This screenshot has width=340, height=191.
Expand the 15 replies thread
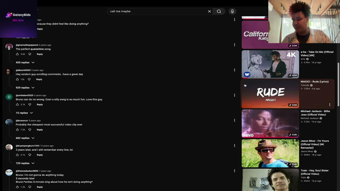point(24,113)
